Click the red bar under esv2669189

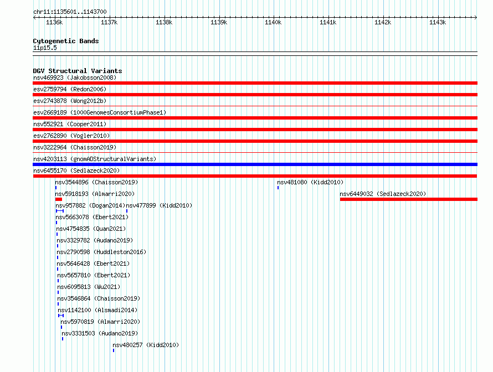(255, 118)
